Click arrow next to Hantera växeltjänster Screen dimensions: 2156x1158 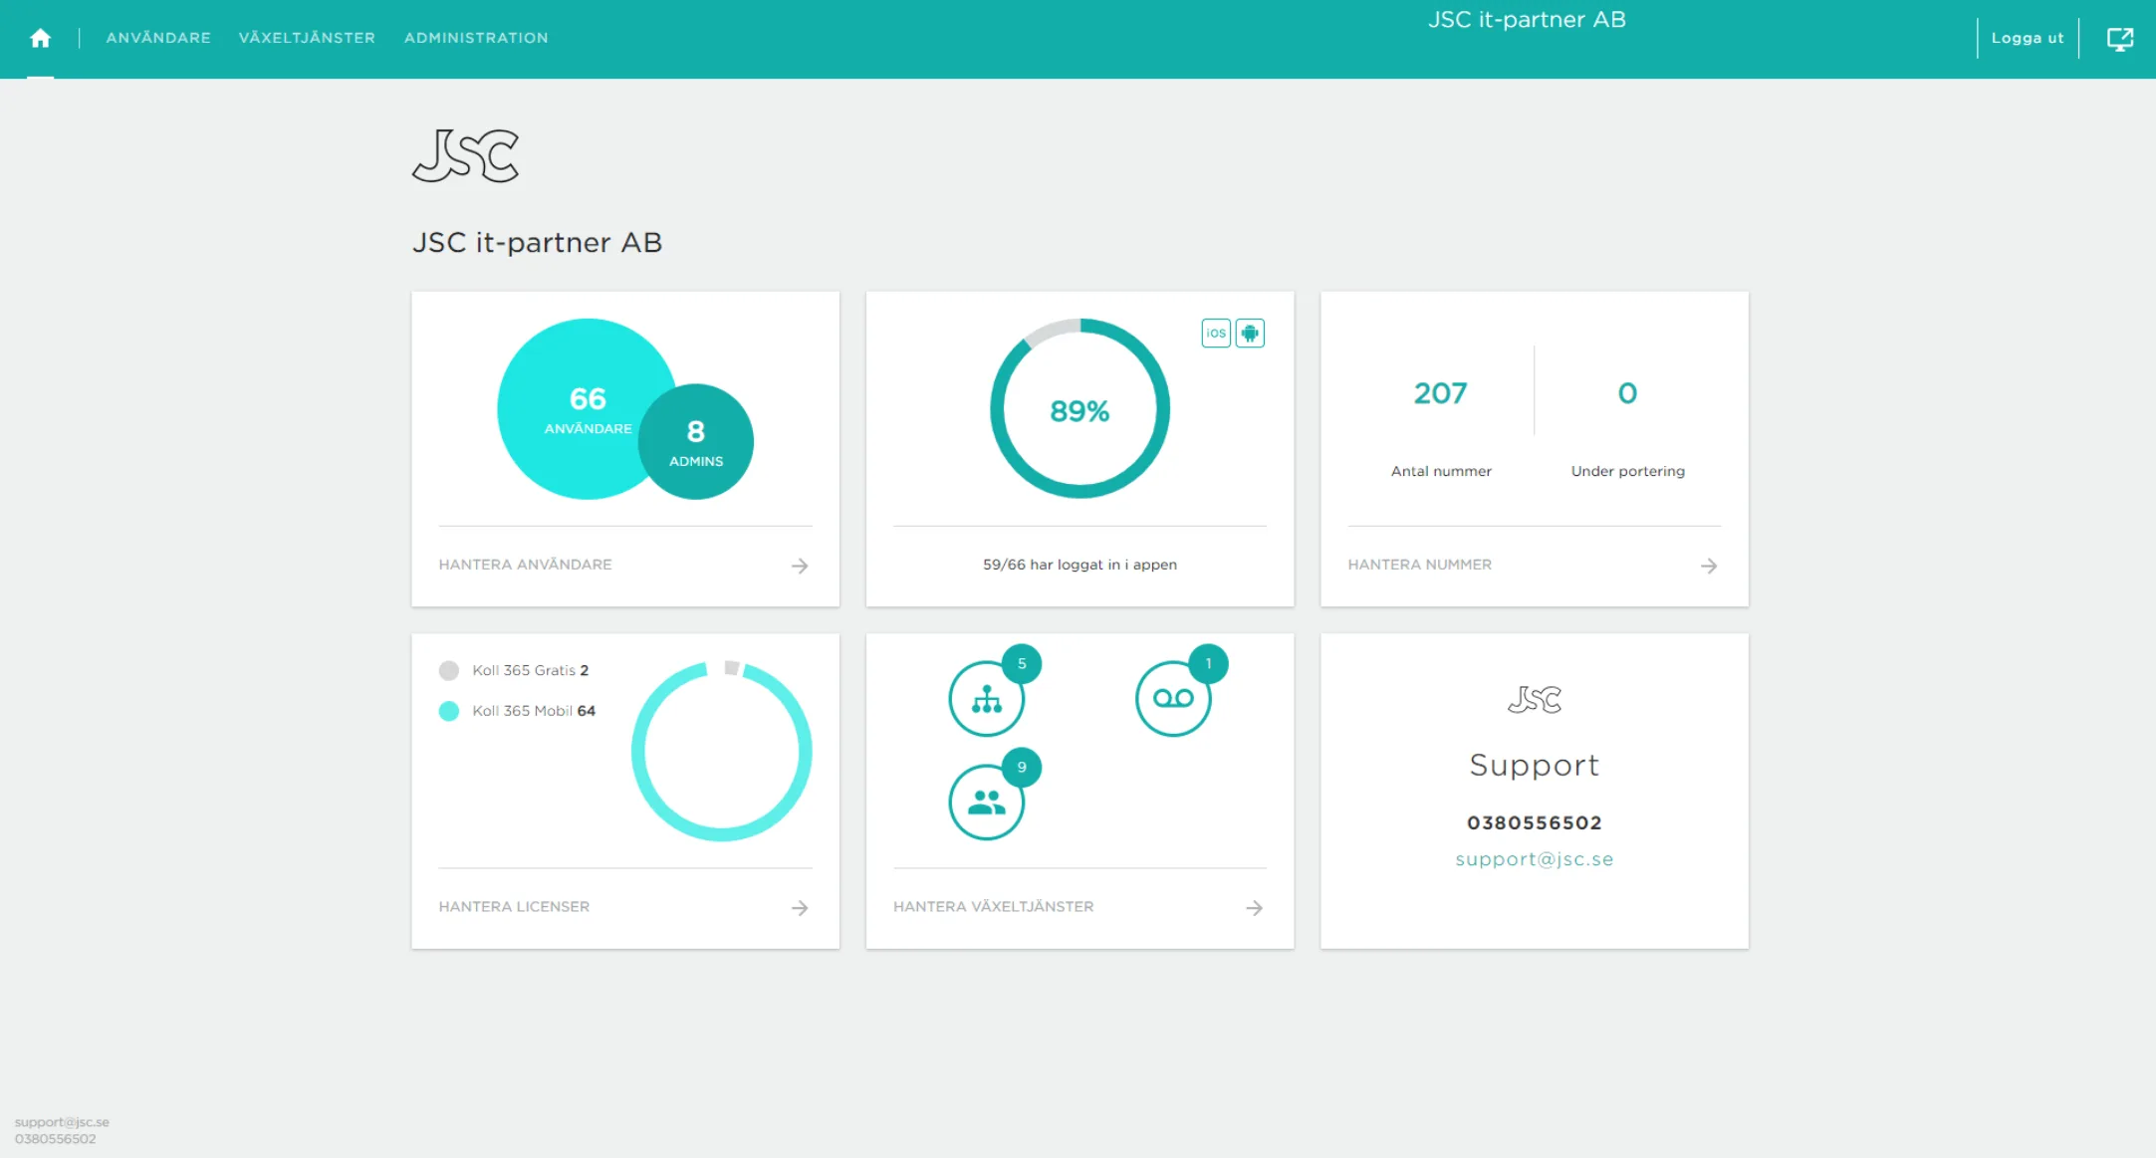[1255, 908]
